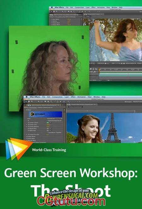
Task: Open the Keylight View dropdown
Action: click(x=55, y=119)
